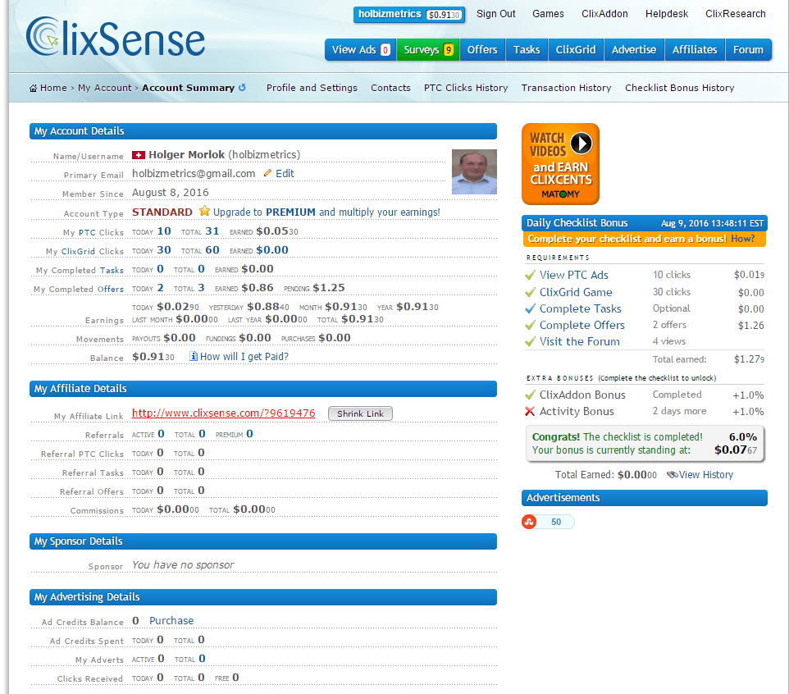The height and width of the screenshot is (694, 789).
Task: Go to the Forum tab
Action: [x=748, y=50]
